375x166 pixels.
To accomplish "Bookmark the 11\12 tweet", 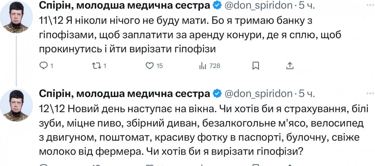I will tap(256, 66).
